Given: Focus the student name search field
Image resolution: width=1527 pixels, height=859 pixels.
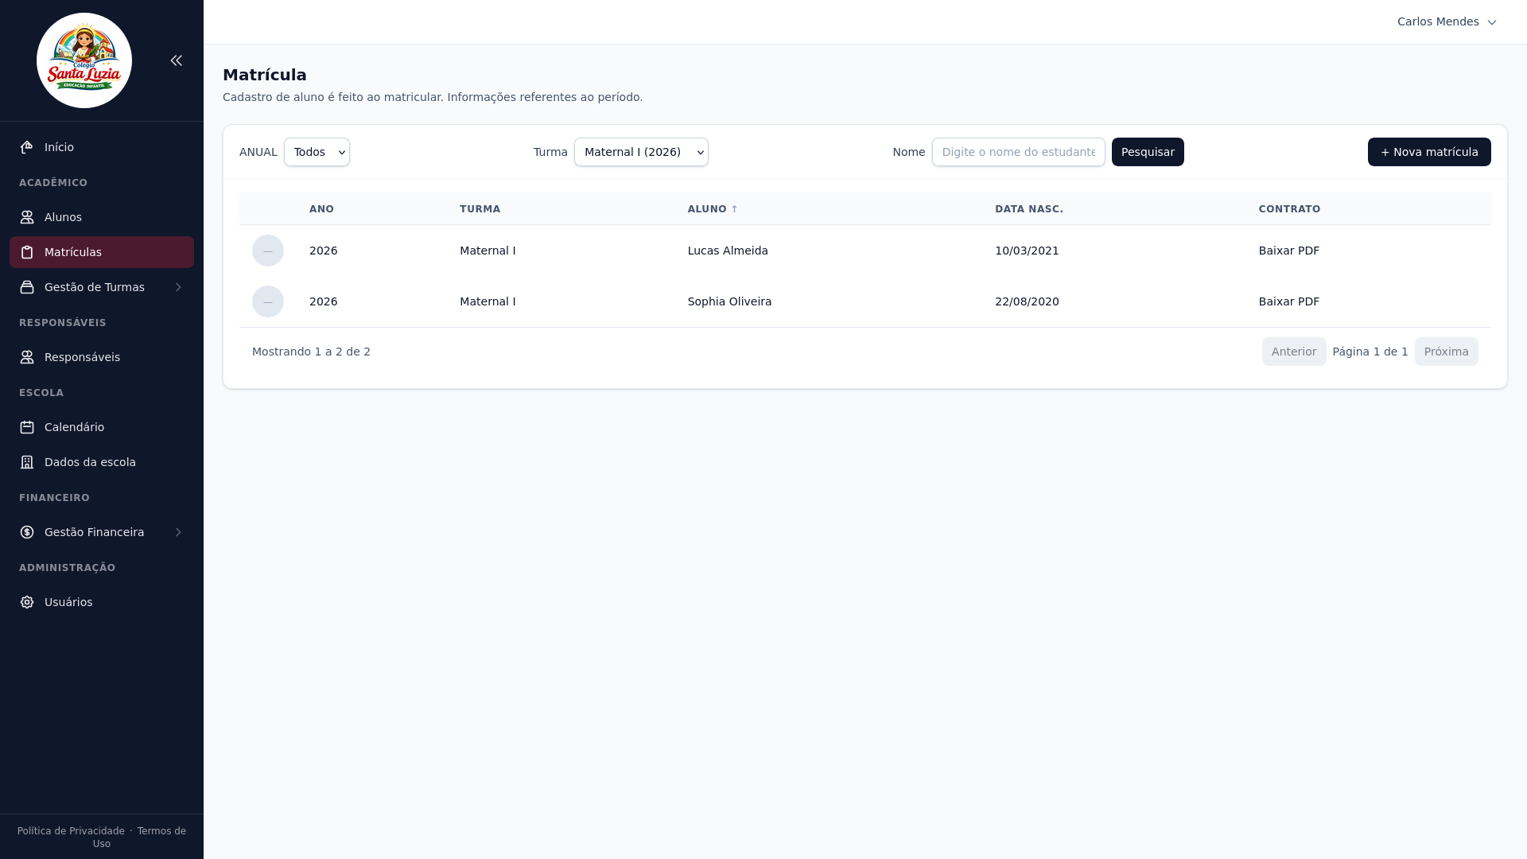Looking at the screenshot, I should click(x=1018, y=152).
